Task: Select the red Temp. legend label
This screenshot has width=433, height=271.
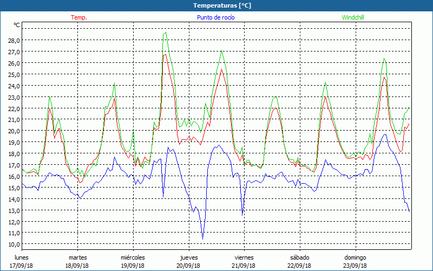Action: [x=79, y=17]
